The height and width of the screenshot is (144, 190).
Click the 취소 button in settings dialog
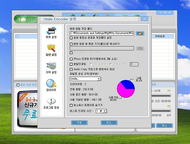pos(109,123)
